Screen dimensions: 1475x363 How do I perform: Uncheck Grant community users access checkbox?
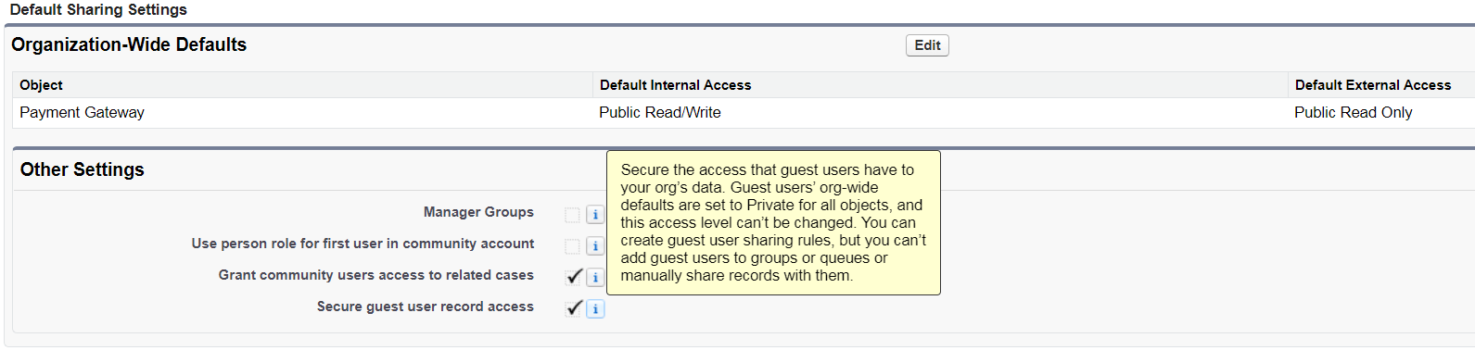(x=574, y=277)
